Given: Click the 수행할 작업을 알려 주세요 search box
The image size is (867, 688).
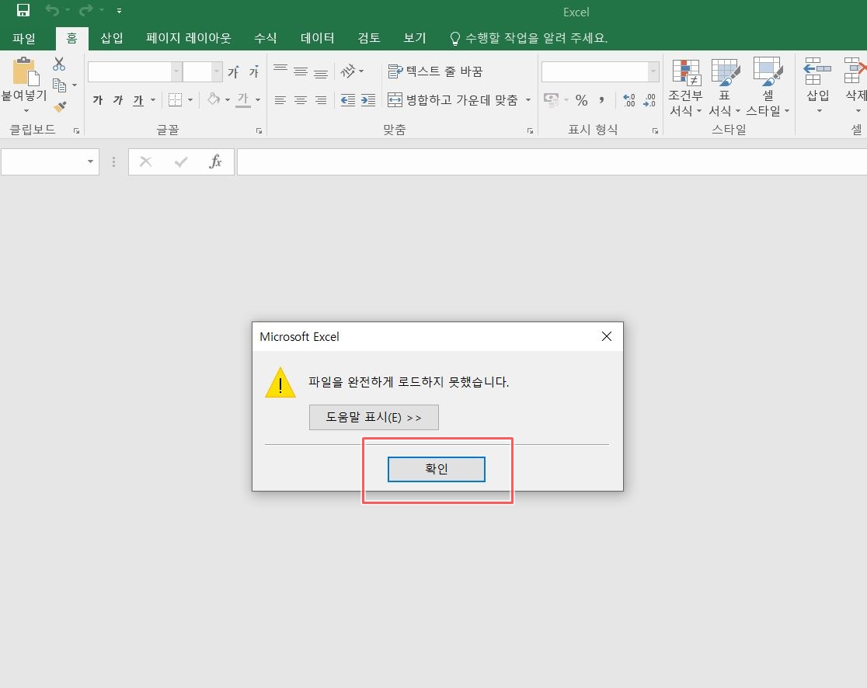Looking at the screenshot, I should [529, 38].
